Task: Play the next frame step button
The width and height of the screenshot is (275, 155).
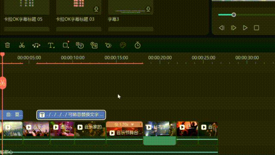Action: (x=233, y=28)
